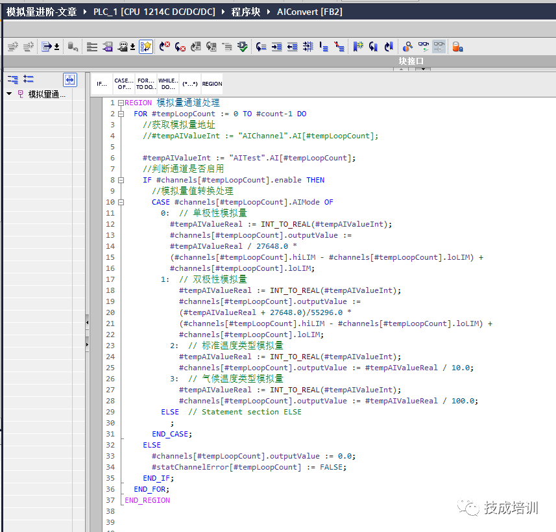
Task: Collapse the IF block fold on line 8
Action: tap(121, 180)
